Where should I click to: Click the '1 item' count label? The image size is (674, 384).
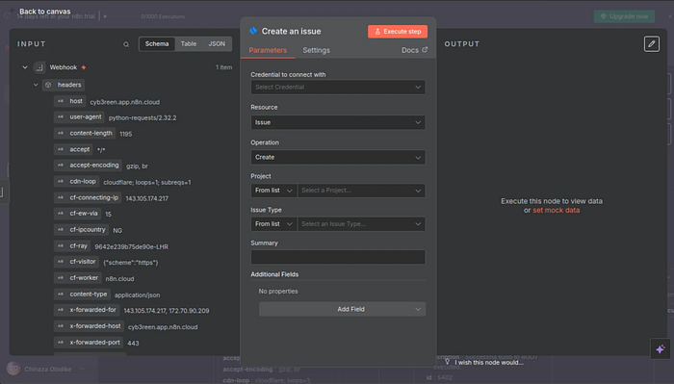(224, 67)
